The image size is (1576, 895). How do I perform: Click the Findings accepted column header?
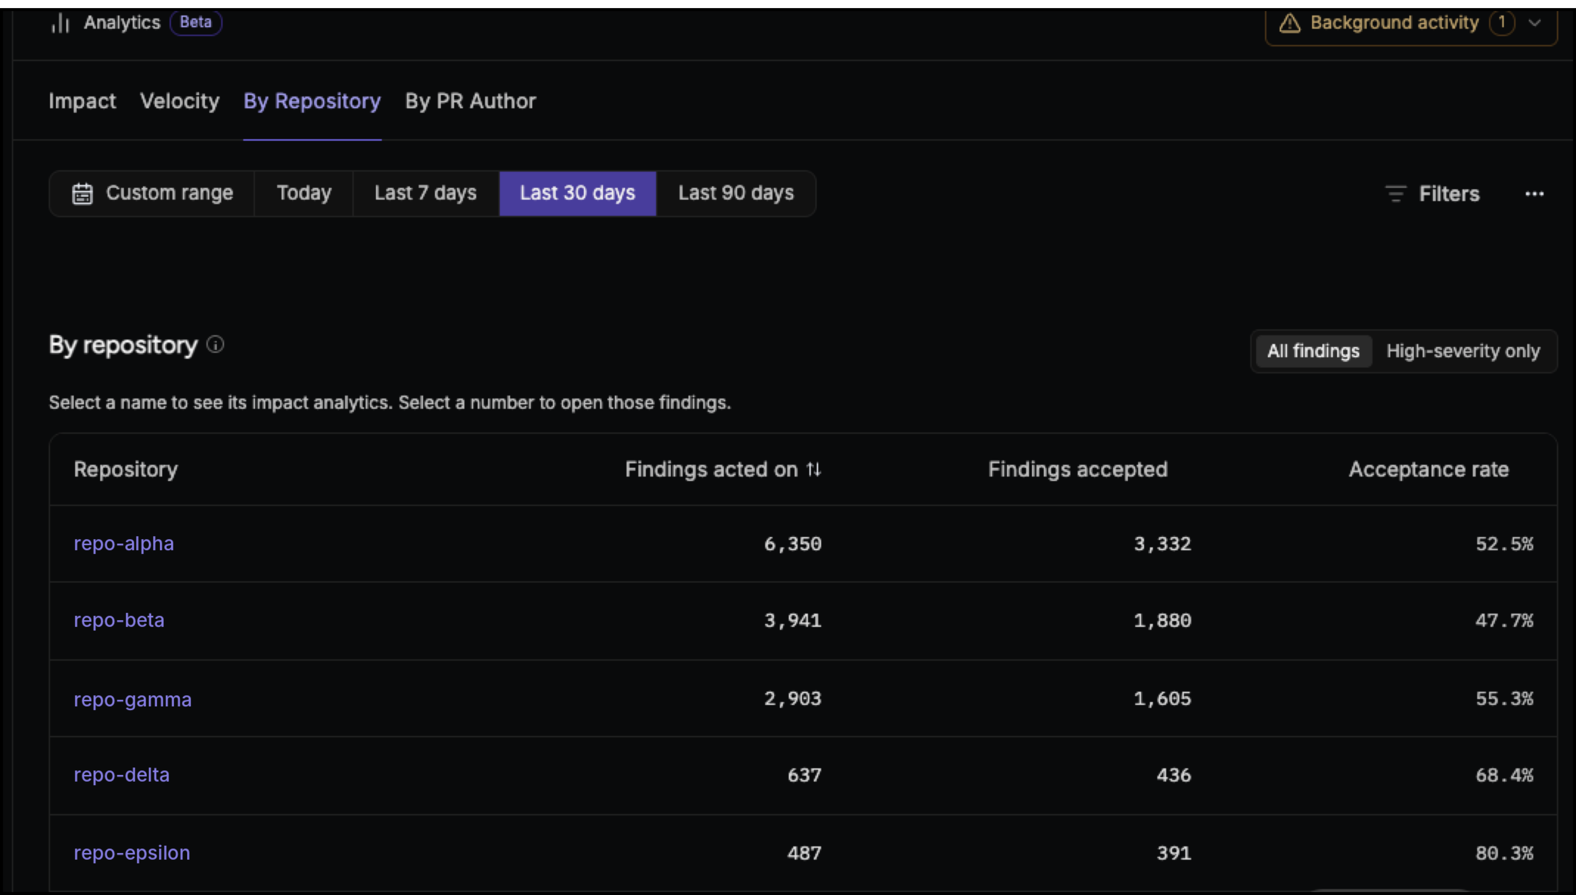[x=1078, y=470]
